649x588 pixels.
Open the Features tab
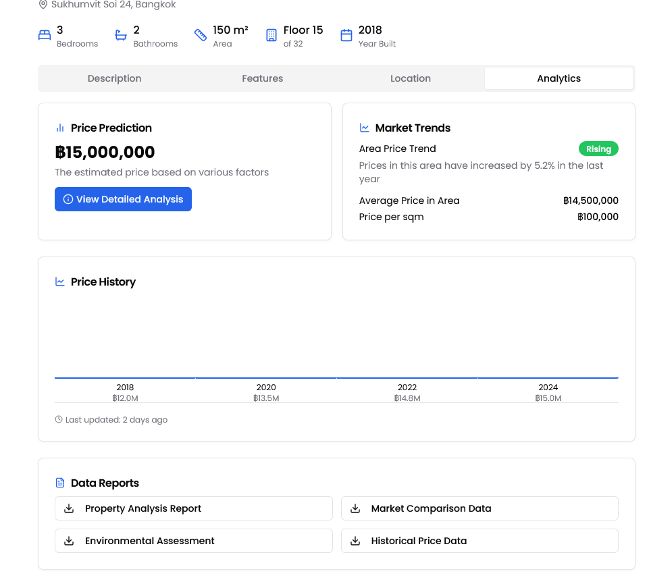click(262, 78)
